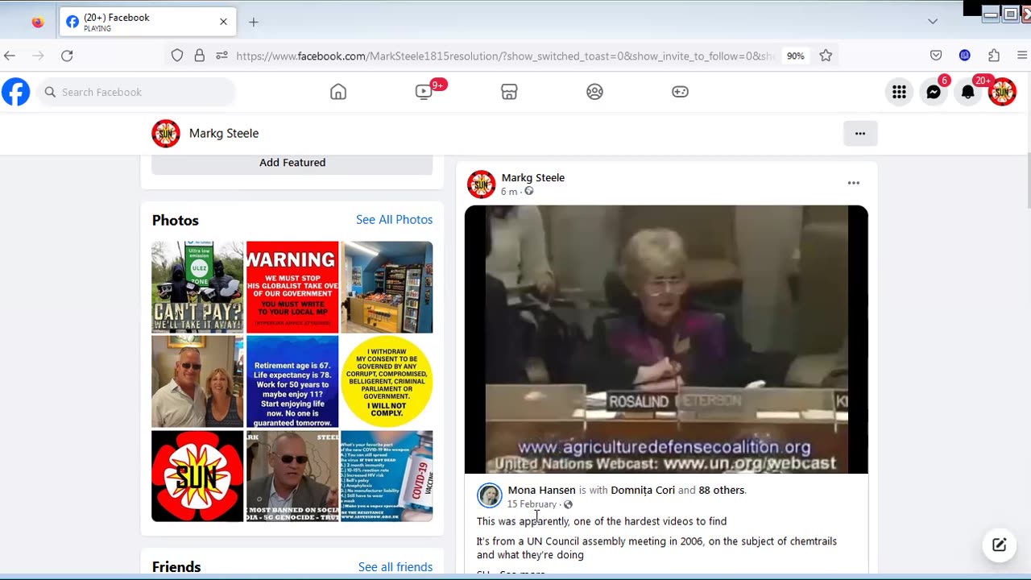Open the Gaming icon in top navigation
The height and width of the screenshot is (580, 1031).
click(680, 92)
